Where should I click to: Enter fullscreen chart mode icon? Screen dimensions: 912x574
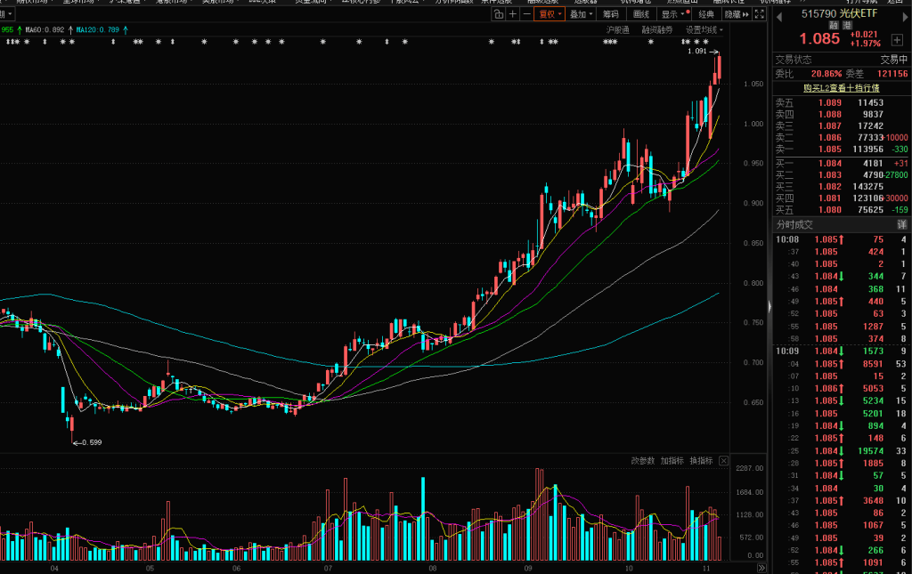759,14
